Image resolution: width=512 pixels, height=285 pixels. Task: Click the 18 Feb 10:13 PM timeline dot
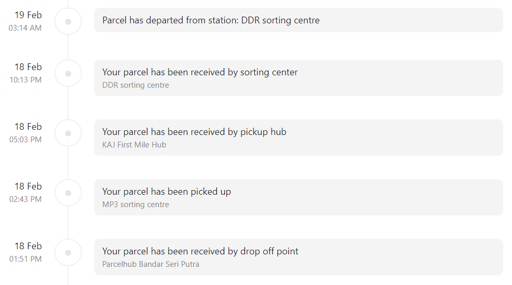(68, 74)
